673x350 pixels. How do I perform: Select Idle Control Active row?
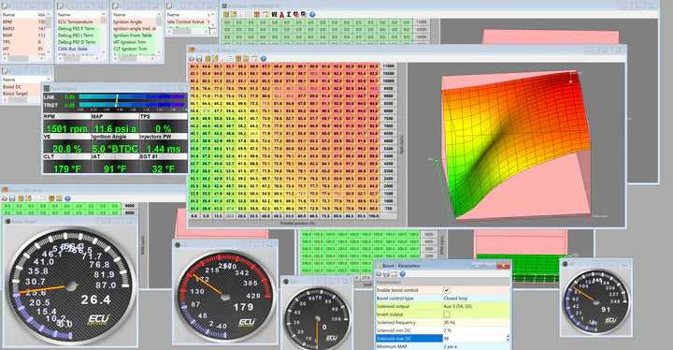(188, 22)
